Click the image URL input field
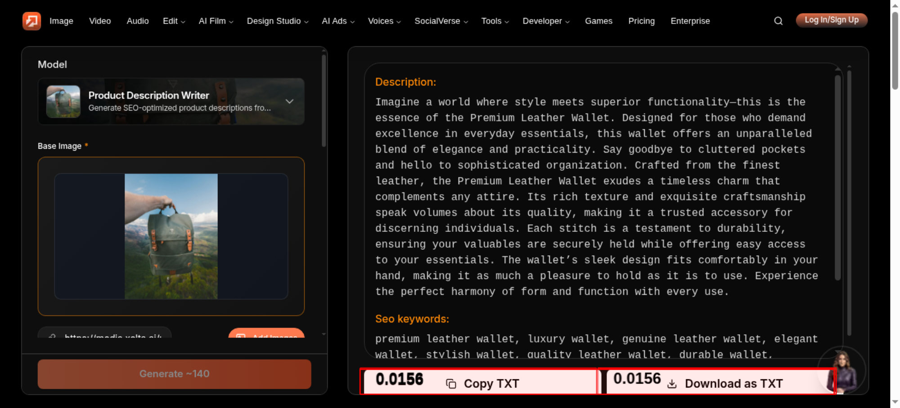 click(x=104, y=333)
